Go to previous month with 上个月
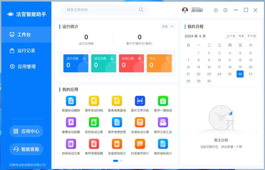 [x=231, y=36]
